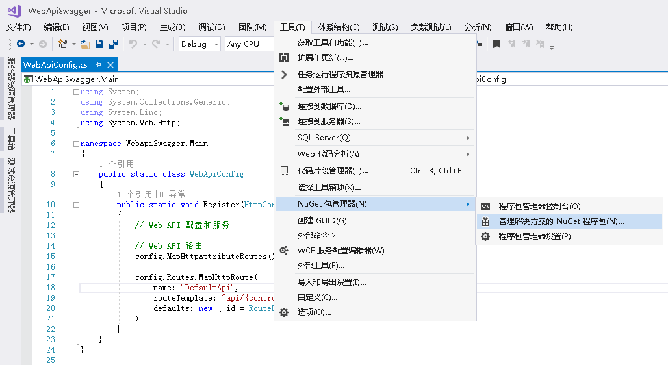Screen dimensions: 668x365
Task: Click the 程序包管理器控制台 console icon
Action: (x=485, y=206)
